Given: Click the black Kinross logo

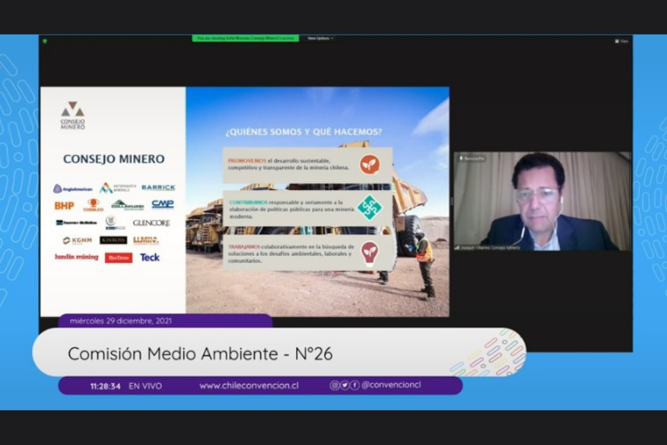Looking at the screenshot, I should tap(113, 240).
